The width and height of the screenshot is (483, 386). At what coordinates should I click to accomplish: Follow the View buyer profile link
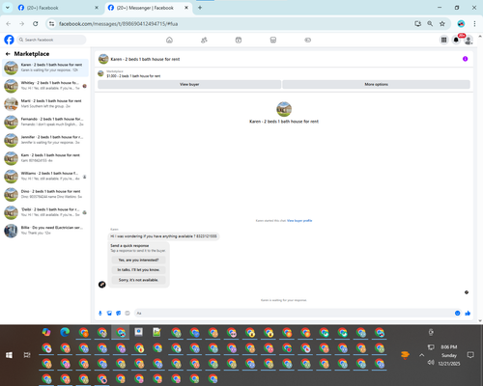[299, 221]
